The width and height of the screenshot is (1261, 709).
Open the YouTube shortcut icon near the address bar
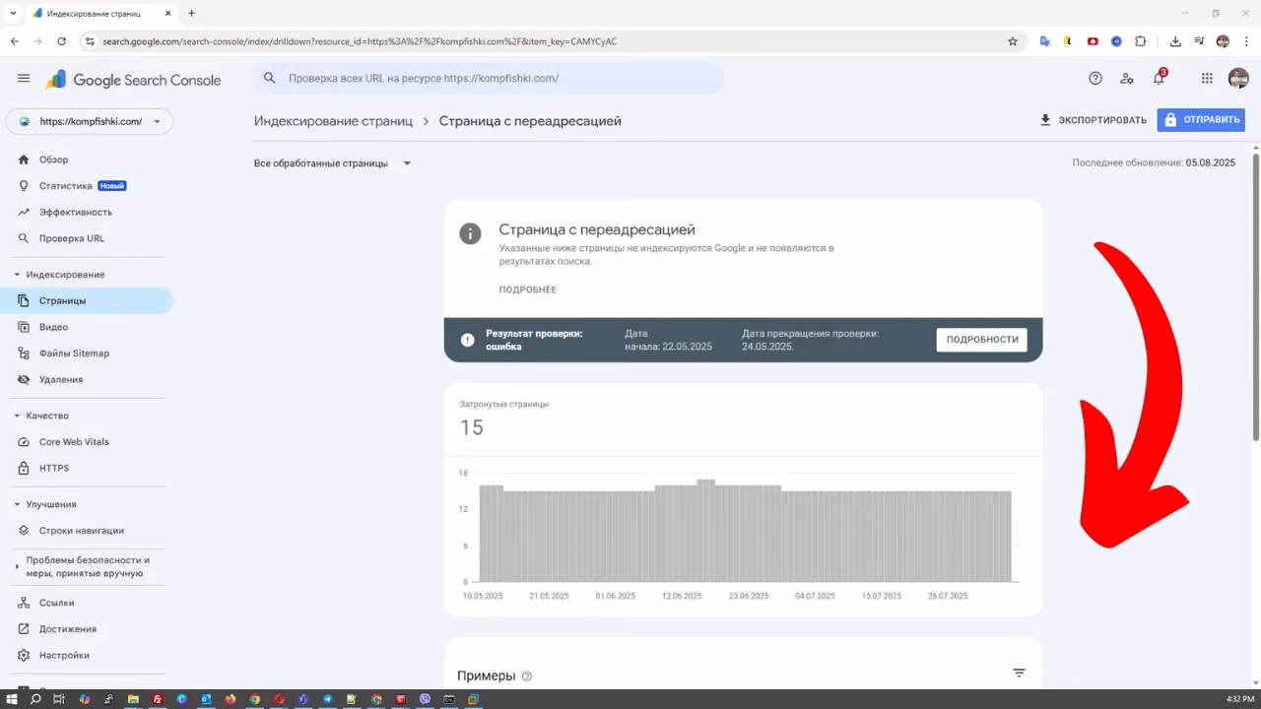click(1094, 41)
